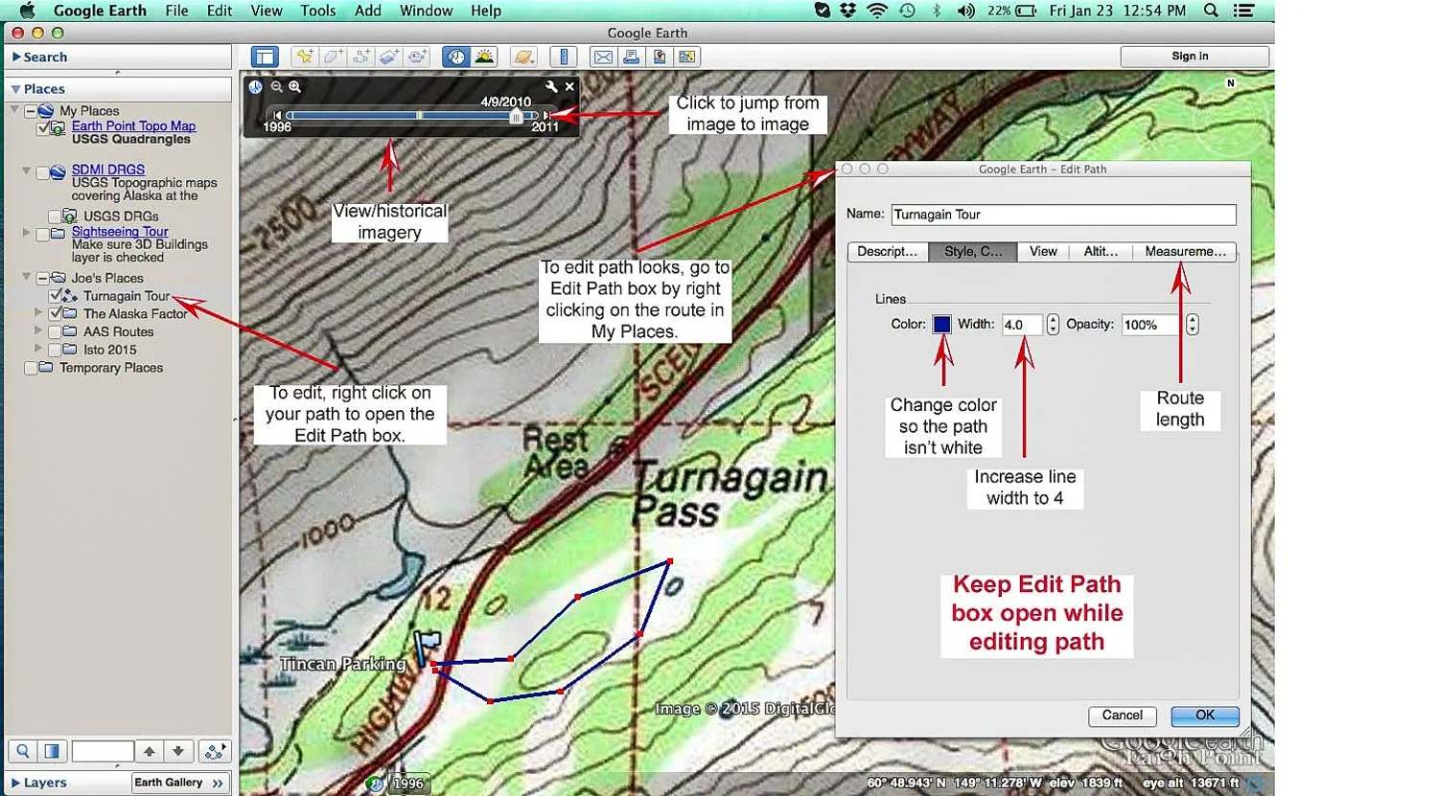Image resolution: width=1438 pixels, height=796 pixels.
Task: Click the Add Path toolbar icon
Action: tap(360, 57)
